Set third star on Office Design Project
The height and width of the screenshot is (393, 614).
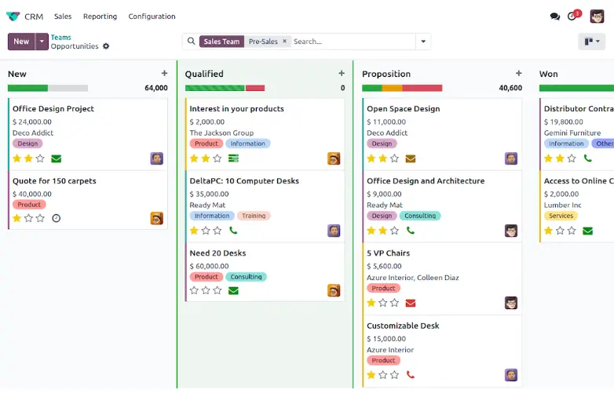(x=41, y=158)
